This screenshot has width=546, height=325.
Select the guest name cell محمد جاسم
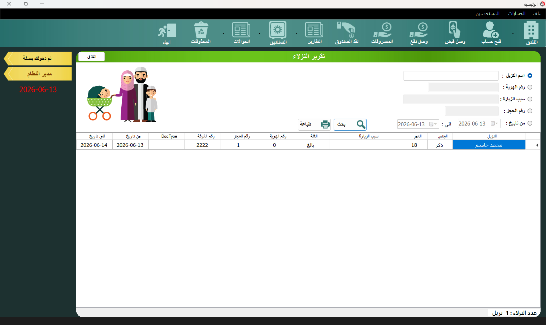pos(489,145)
